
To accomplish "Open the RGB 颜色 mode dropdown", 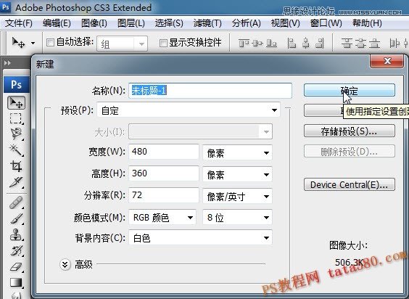I will pyautogui.click(x=162, y=217).
